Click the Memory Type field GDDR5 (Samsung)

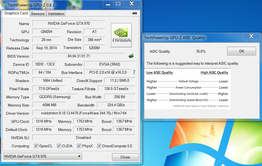pos(55,97)
